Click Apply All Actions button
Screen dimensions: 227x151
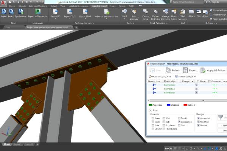pyautogui.click(x=213, y=70)
